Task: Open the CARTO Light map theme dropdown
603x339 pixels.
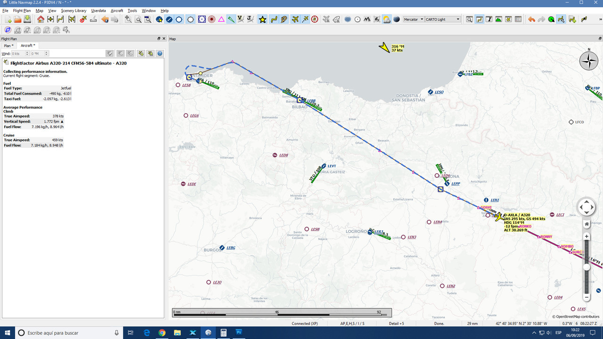Action: 443,19
